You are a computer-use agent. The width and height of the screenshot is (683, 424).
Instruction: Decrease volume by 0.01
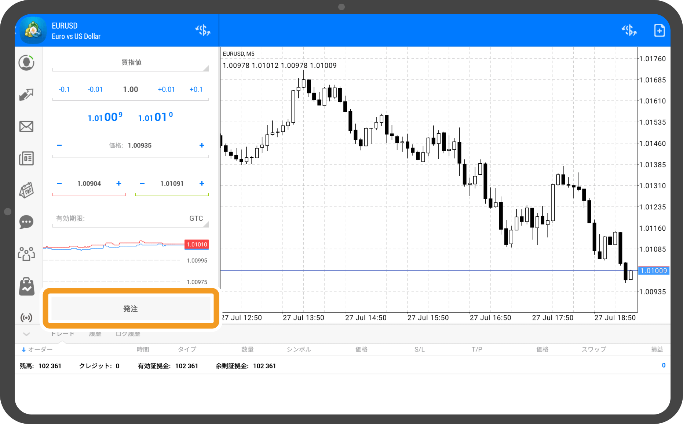[95, 89]
